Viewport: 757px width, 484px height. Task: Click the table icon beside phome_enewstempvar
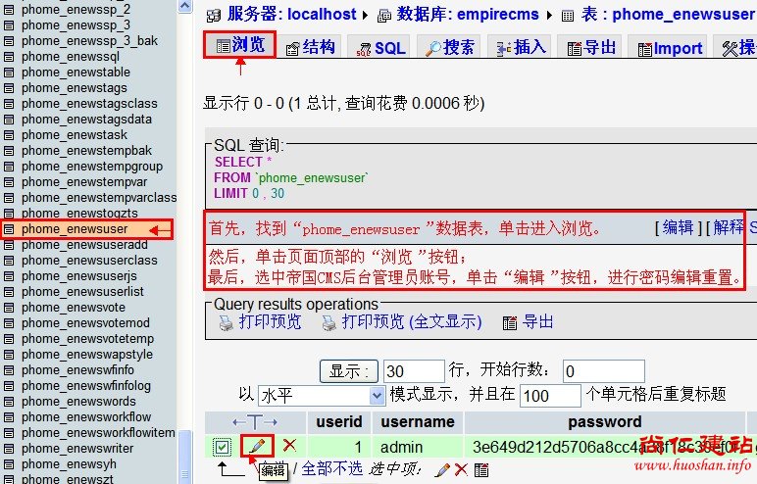(9, 182)
